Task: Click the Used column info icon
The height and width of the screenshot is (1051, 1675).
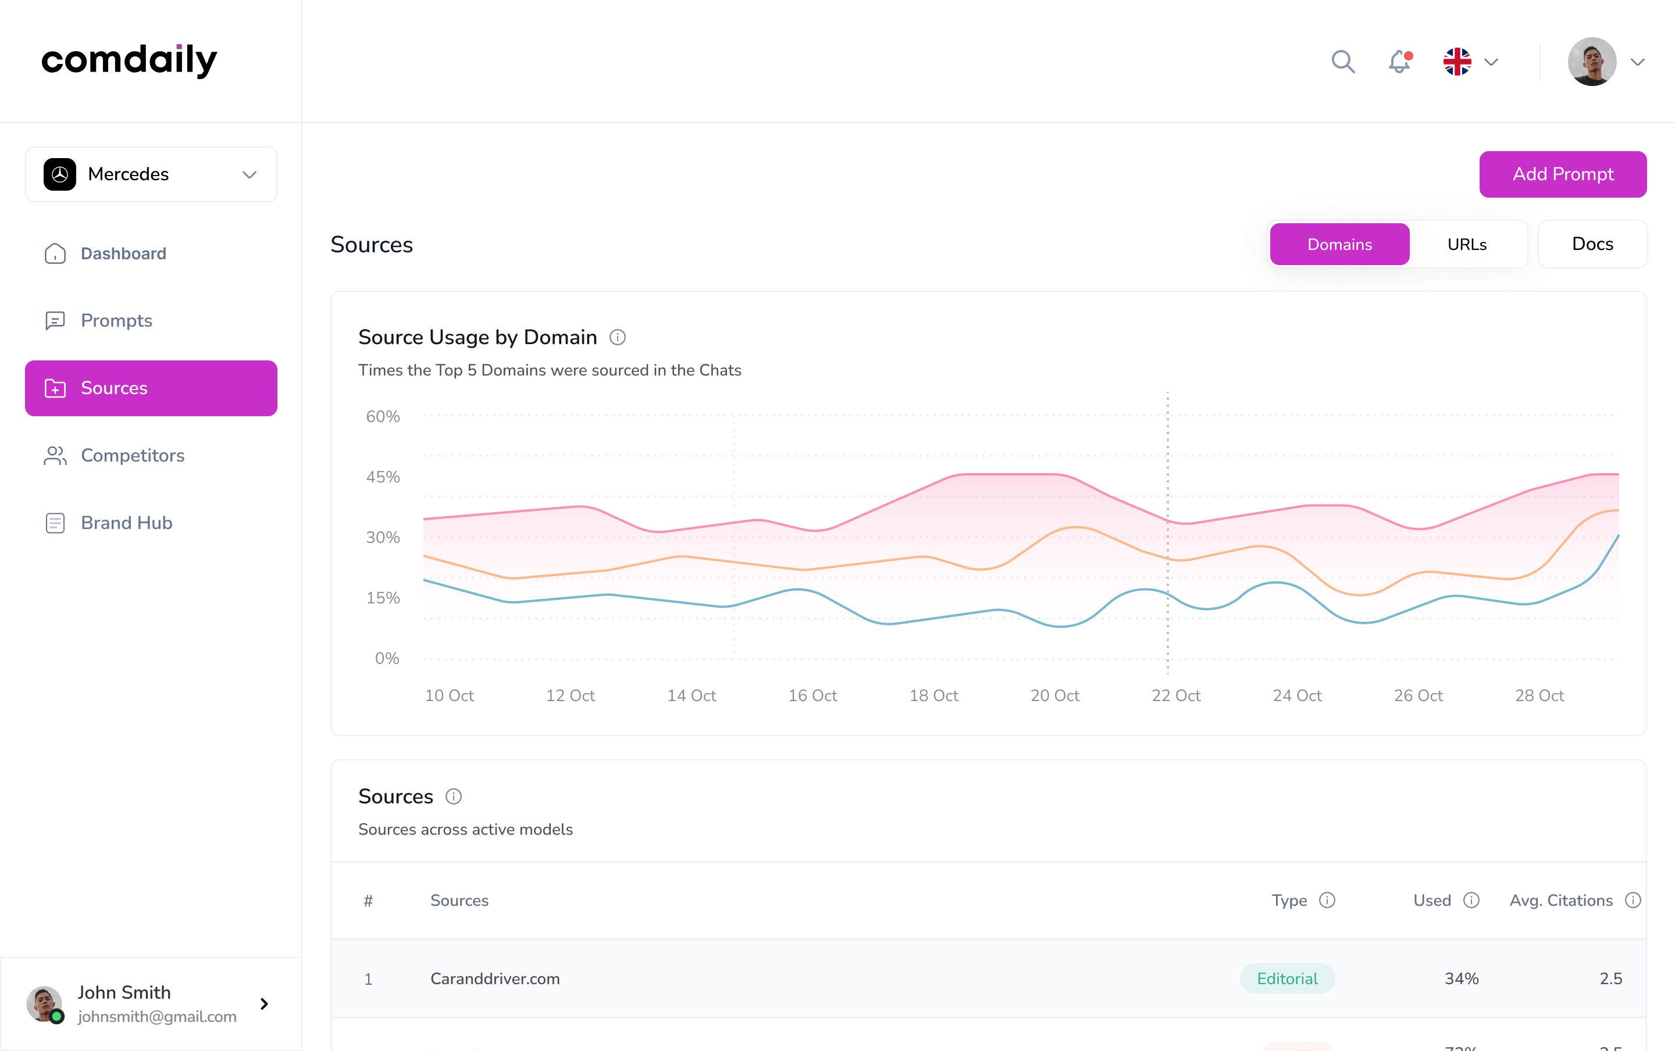Action: [x=1471, y=900]
